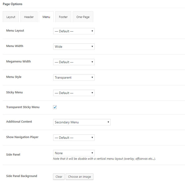Select the Menu tab
The width and height of the screenshot is (185, 186).
[x=46, y=17]
